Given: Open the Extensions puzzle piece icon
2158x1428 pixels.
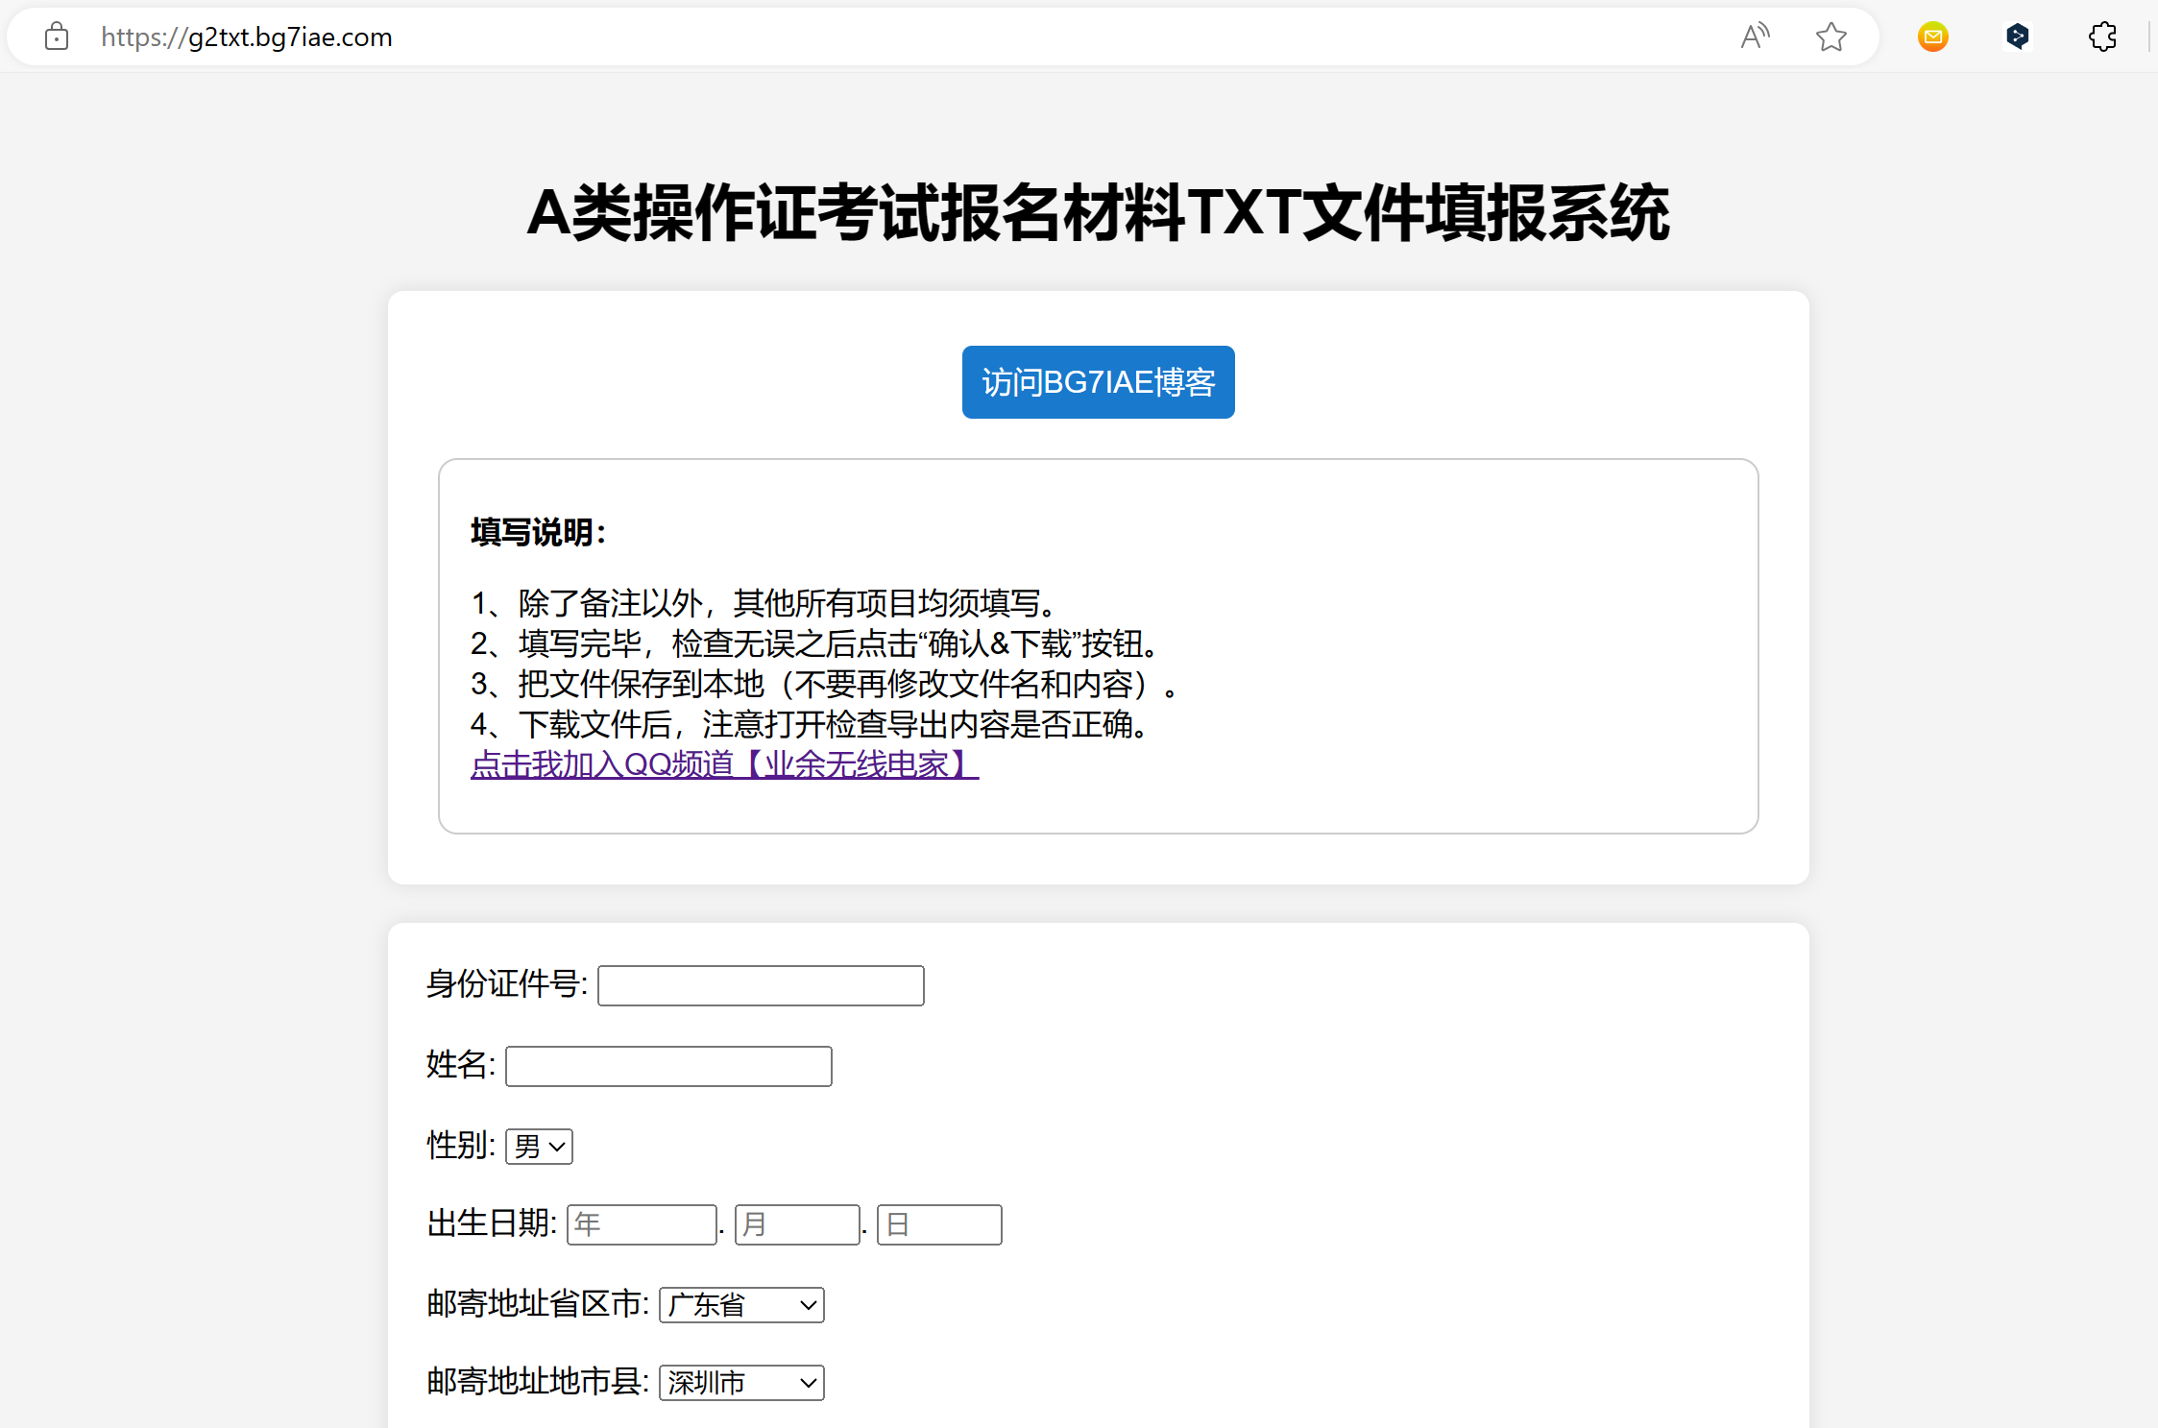Looking at the screenshot, I should [x=2101, y=37].
